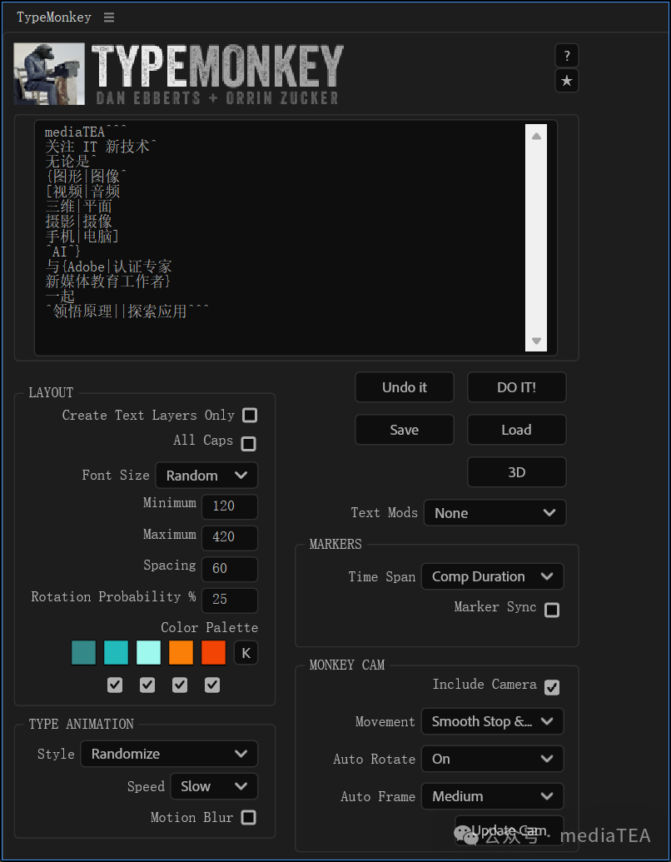Click the star button below help
The width and height of the screenshot is (671, 862).
(x=567, y=82)
